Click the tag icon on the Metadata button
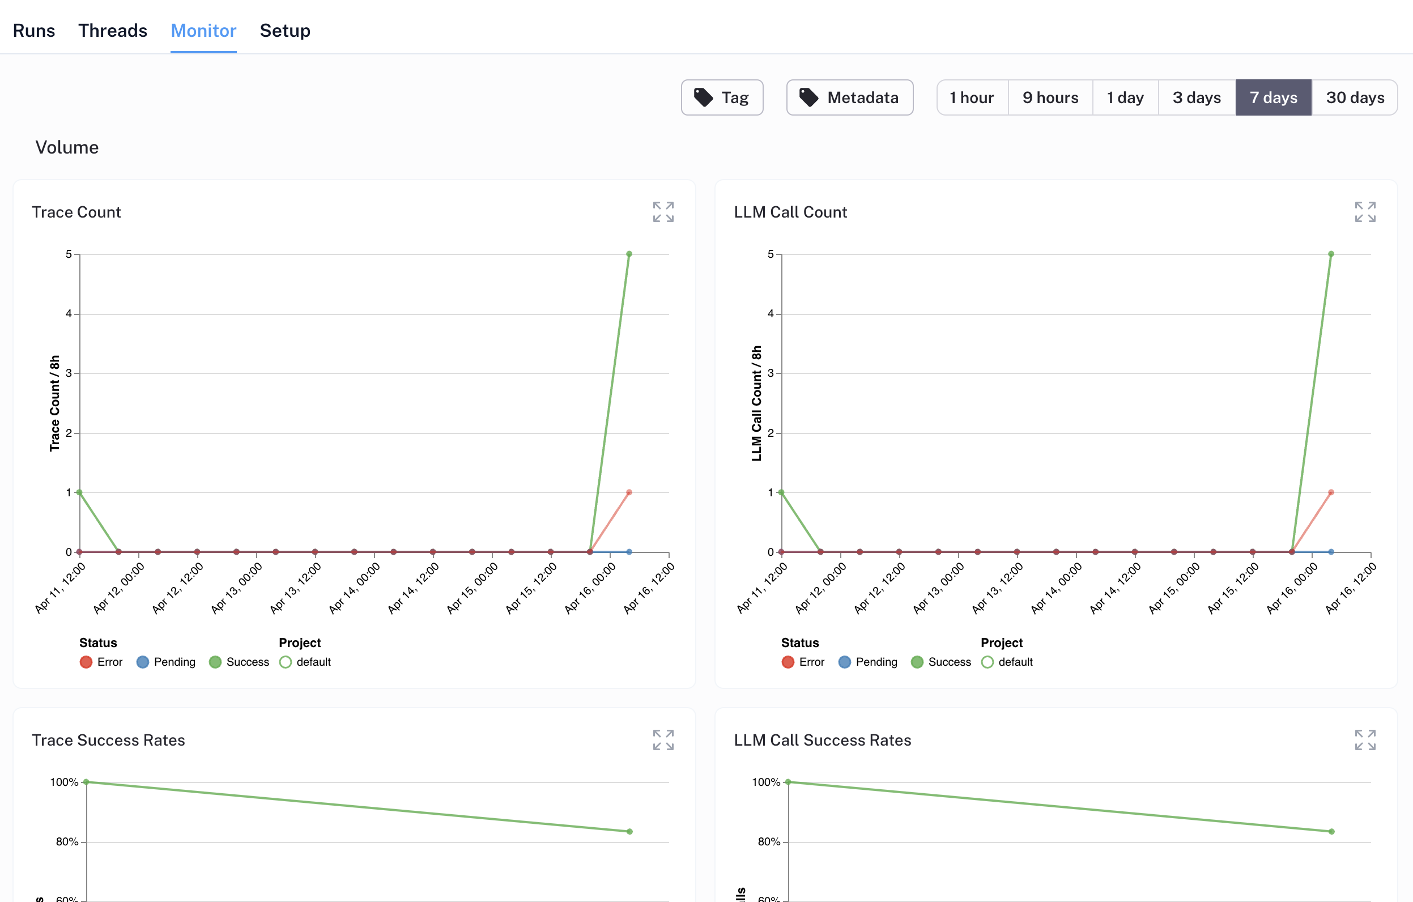1413x902 pixels. [x=808, y=97]
